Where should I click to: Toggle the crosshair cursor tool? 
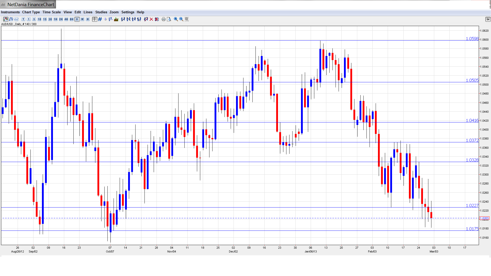coord(95,19)
